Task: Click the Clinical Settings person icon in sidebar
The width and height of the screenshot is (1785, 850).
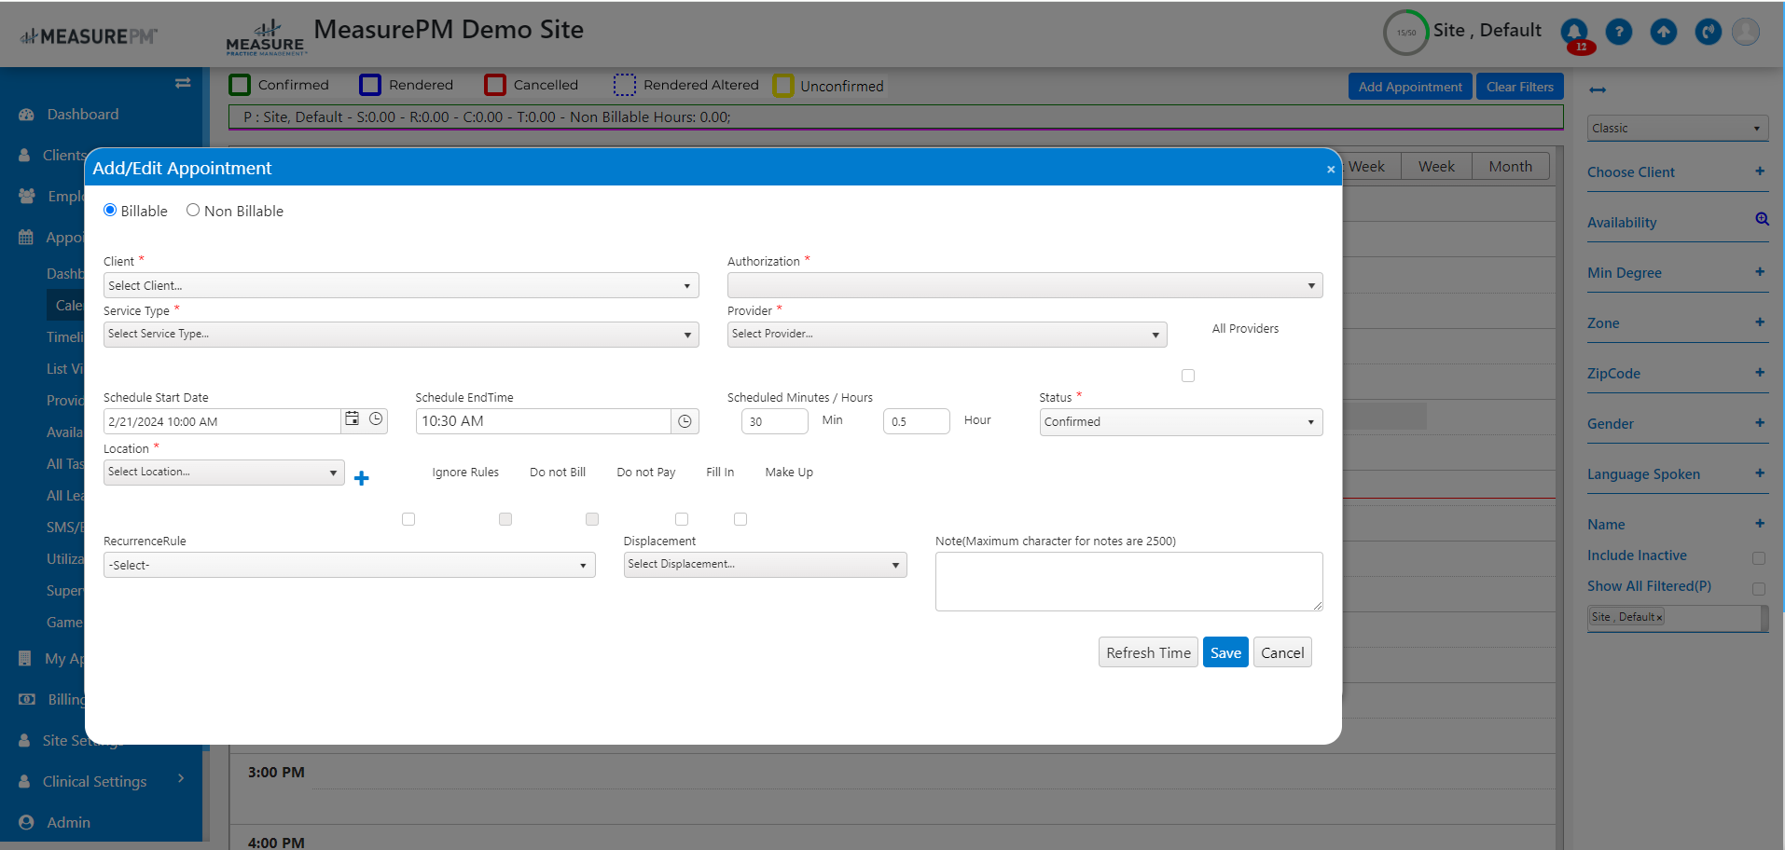Action: click(x=24, y=781)
